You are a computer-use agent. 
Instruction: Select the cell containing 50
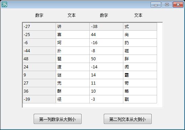click(x=106, y=59)
